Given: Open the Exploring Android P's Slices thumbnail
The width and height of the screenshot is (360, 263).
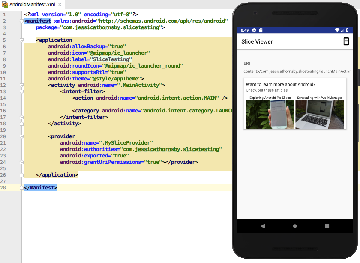Looking at the screenshot, I should coord(270,114).
